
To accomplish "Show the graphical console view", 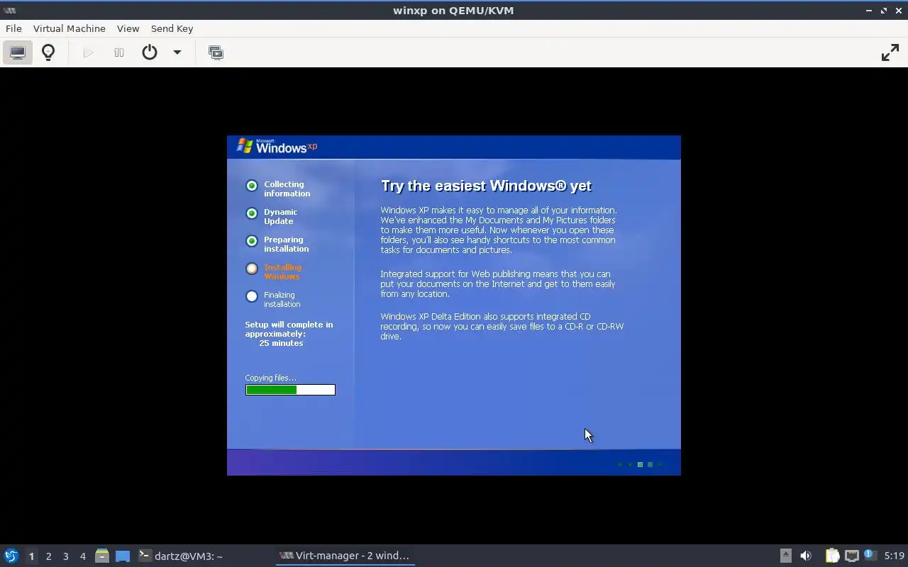I will coord(18,52).
